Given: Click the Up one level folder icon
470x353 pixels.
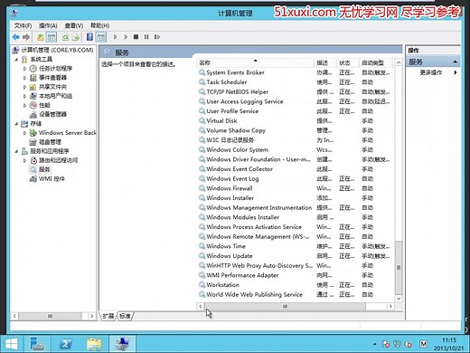Looking at the screenshot, I should [x=41, y=37].
